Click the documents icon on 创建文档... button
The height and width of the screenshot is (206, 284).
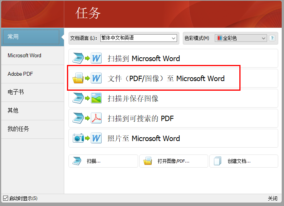point(218,161)
